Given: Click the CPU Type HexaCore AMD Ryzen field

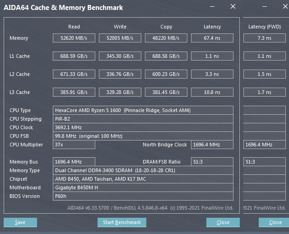Looking at the screenshot, I should [143, 110].
